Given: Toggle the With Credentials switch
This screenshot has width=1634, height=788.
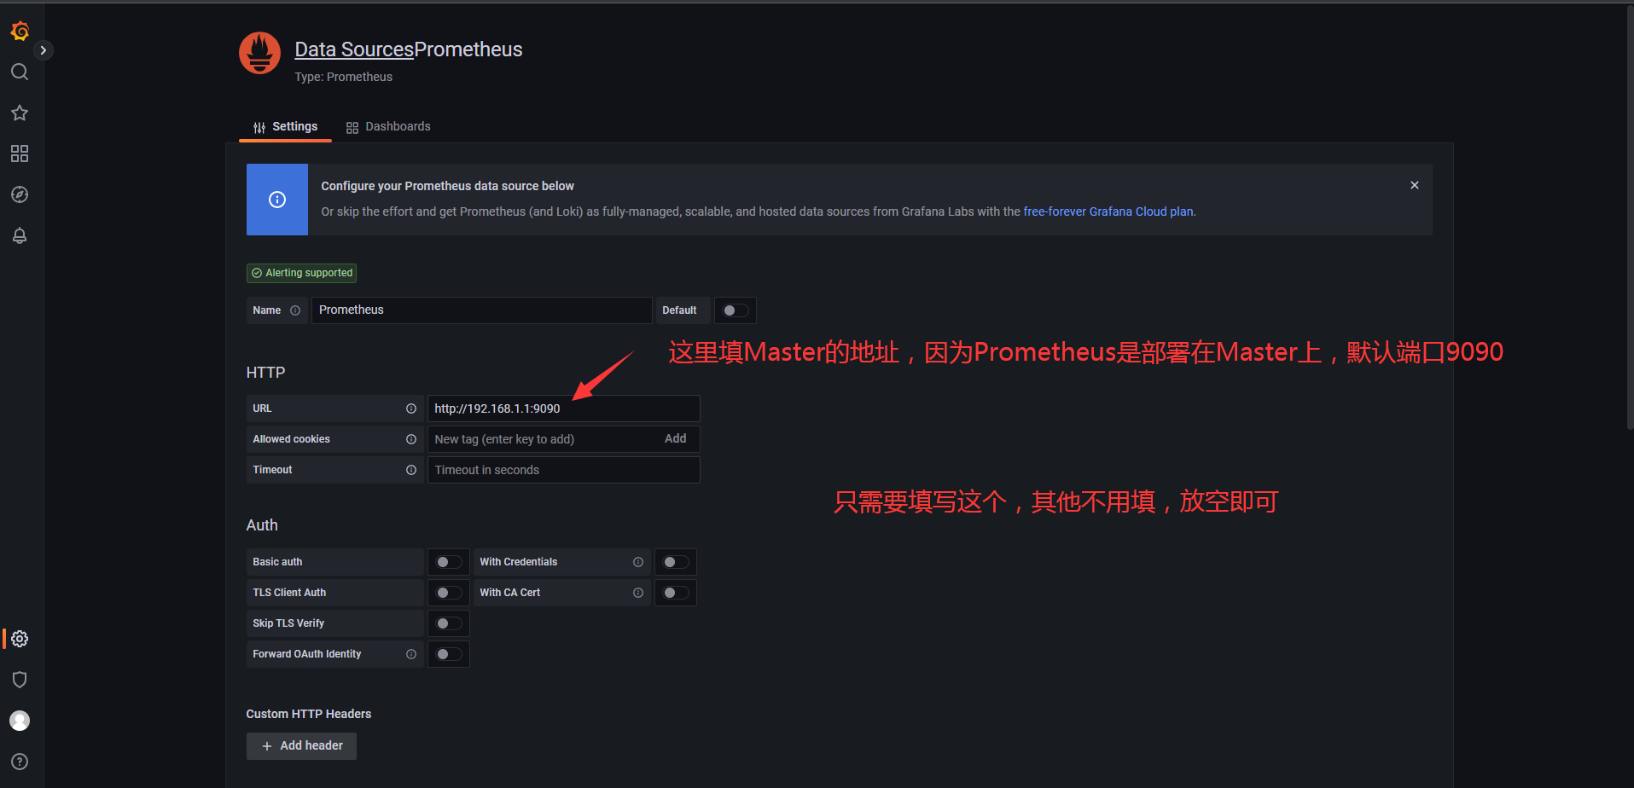Looking at the screenshot, I should pos(676,562).
